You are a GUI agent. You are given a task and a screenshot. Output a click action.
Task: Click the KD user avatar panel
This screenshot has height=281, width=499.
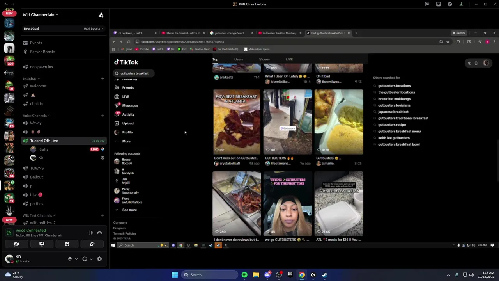coord(9,258)
